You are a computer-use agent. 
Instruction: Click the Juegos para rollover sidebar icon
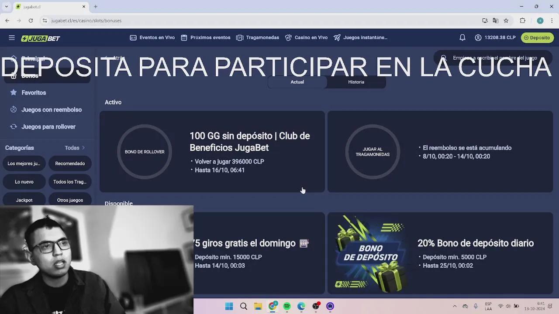pos(14,126)
